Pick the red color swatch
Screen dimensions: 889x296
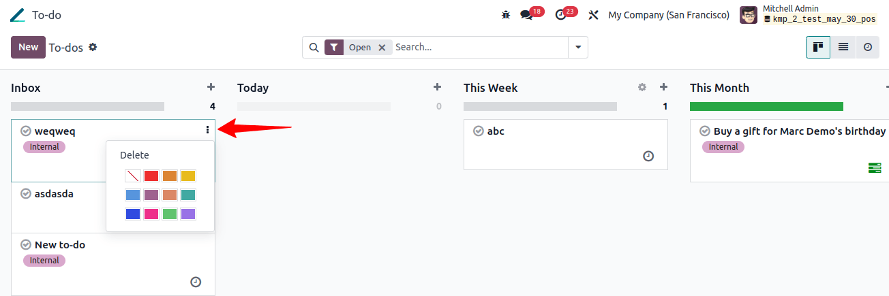click(x=151, y=176)
